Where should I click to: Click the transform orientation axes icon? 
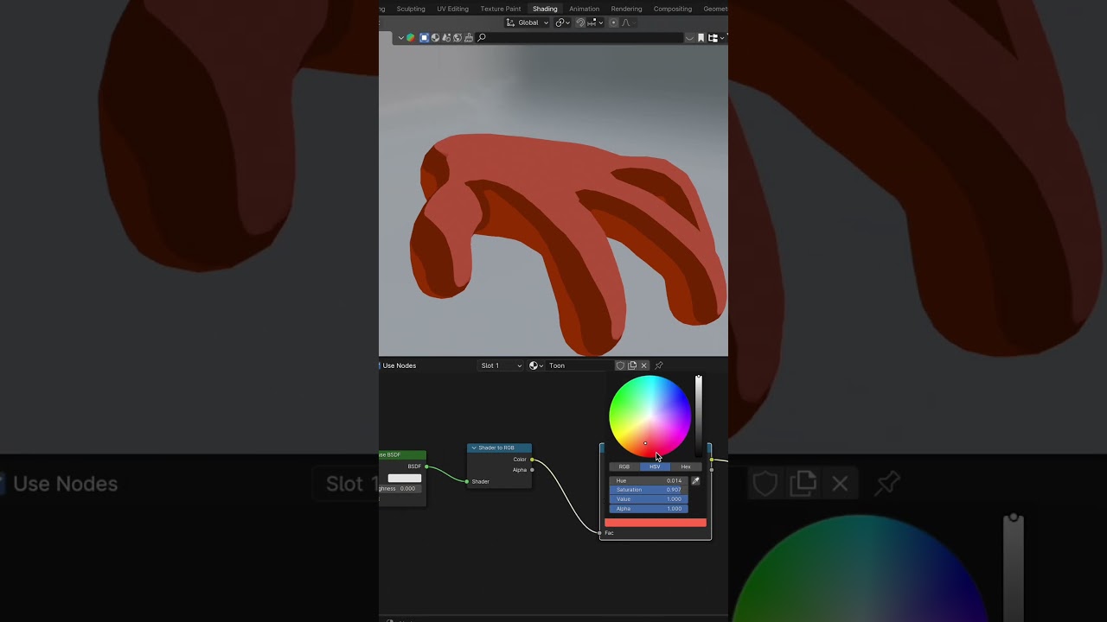click(x=510, y=22)
